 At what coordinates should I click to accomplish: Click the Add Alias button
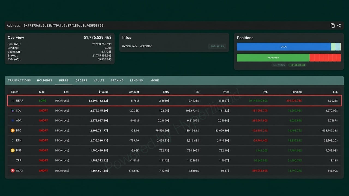click(217, 46)
